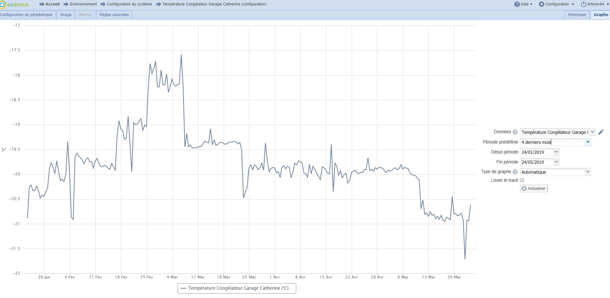Toggle the Température Congélateur series in legend
Image resolution: width=610 pixels, height=298 pixels.
click(237, 288)
